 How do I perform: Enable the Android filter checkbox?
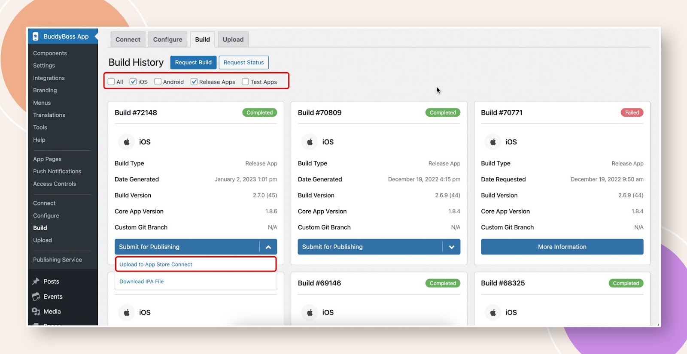[158, 82]
